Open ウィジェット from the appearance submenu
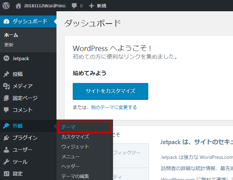 (75, 147)
